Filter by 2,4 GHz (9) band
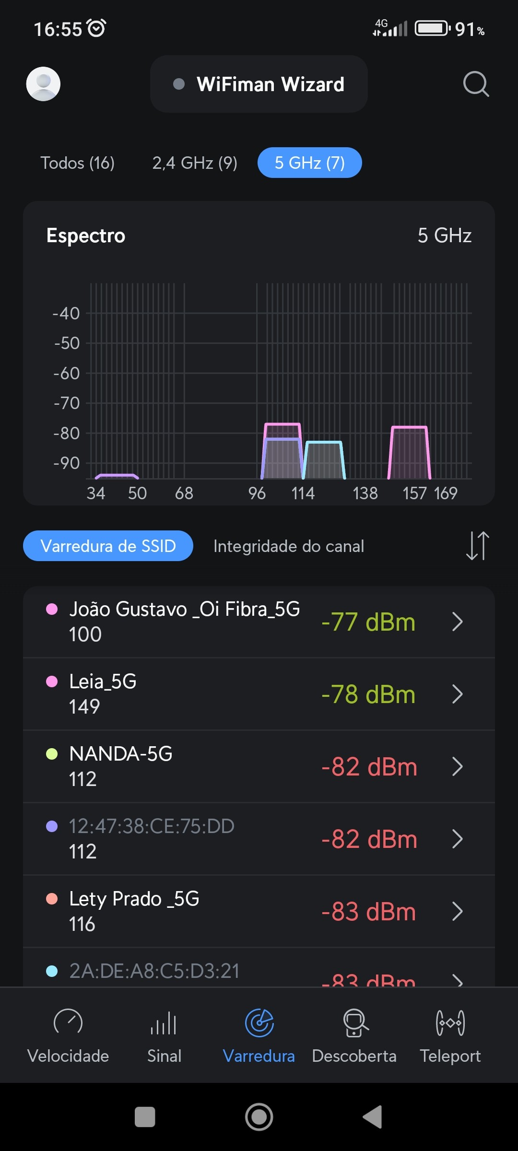 pyautogui.click(x=195, y=163)
